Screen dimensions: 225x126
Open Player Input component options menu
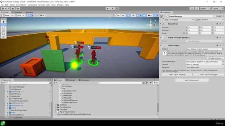(x=223, y=45)
